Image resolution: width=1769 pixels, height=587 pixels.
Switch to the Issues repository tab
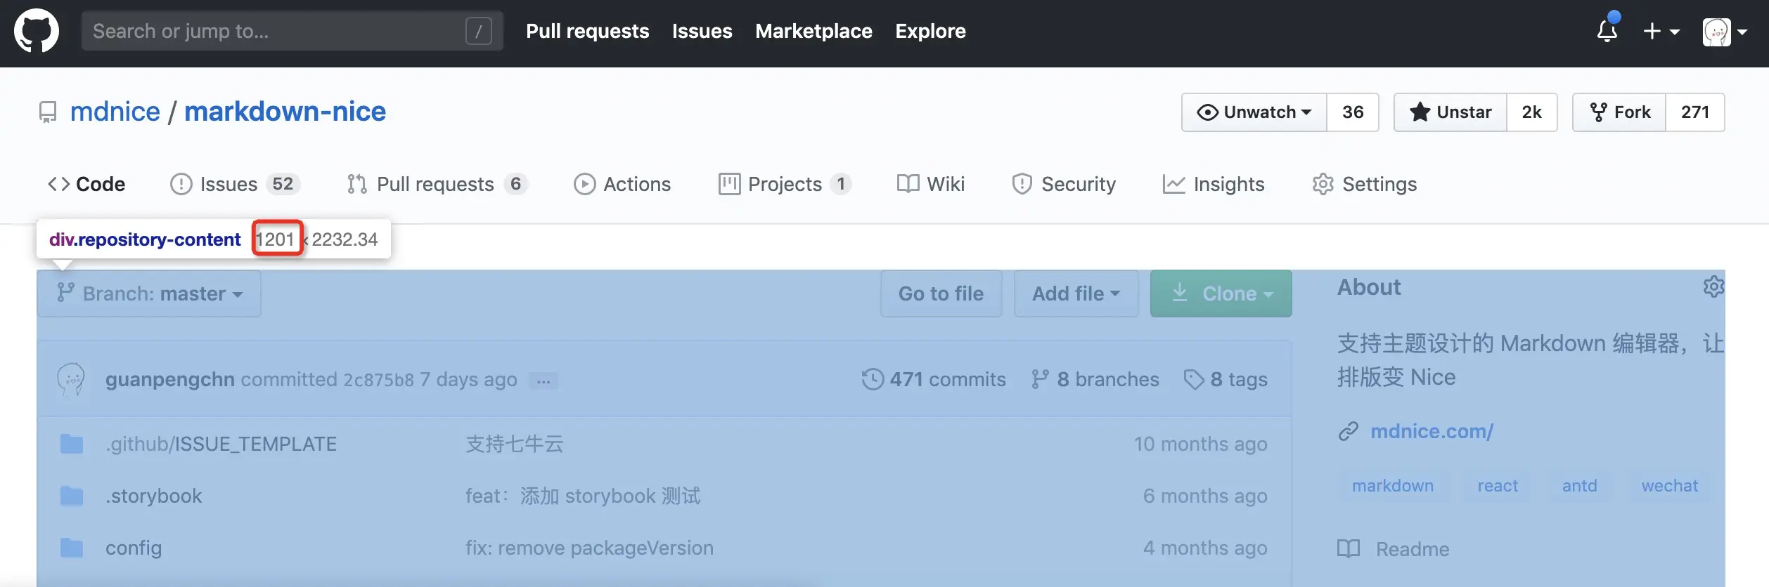point(229,184)
